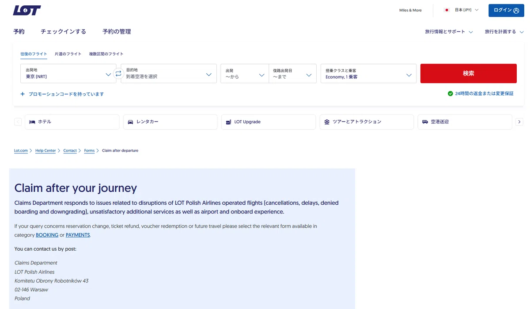Open the 目的地 arrival airport dropdown
Image resolution: width=530 pixels, height=309 pixels.
tap(169, 73)
